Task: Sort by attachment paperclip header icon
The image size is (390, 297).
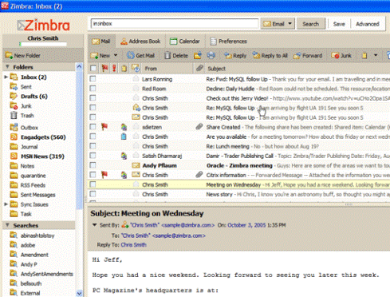Action: (x=199, y=68)
